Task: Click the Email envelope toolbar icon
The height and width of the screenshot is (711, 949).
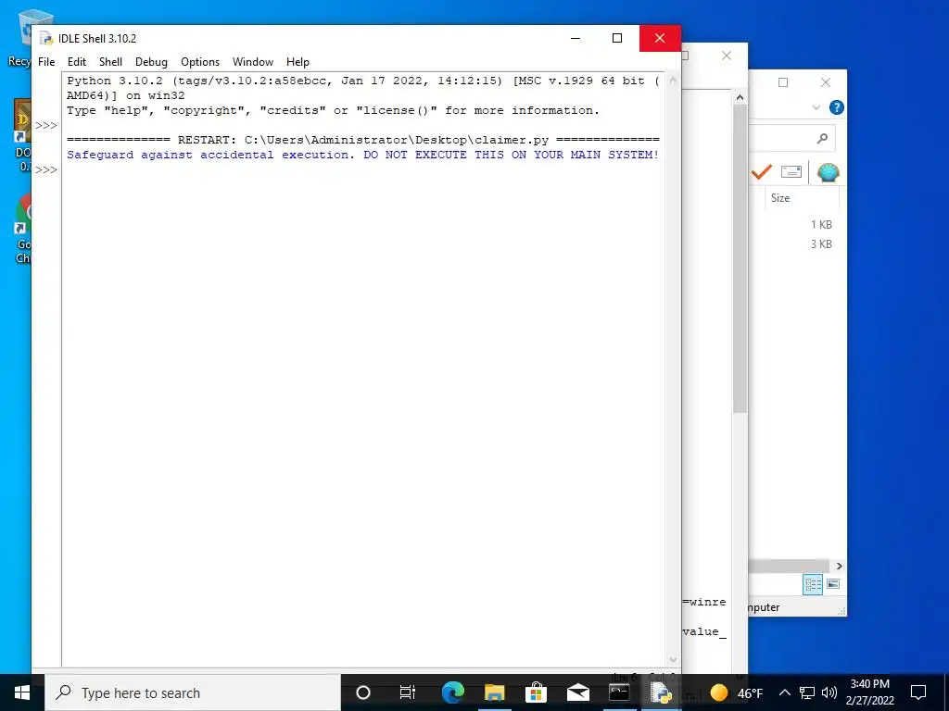Action: pos(791,172)
